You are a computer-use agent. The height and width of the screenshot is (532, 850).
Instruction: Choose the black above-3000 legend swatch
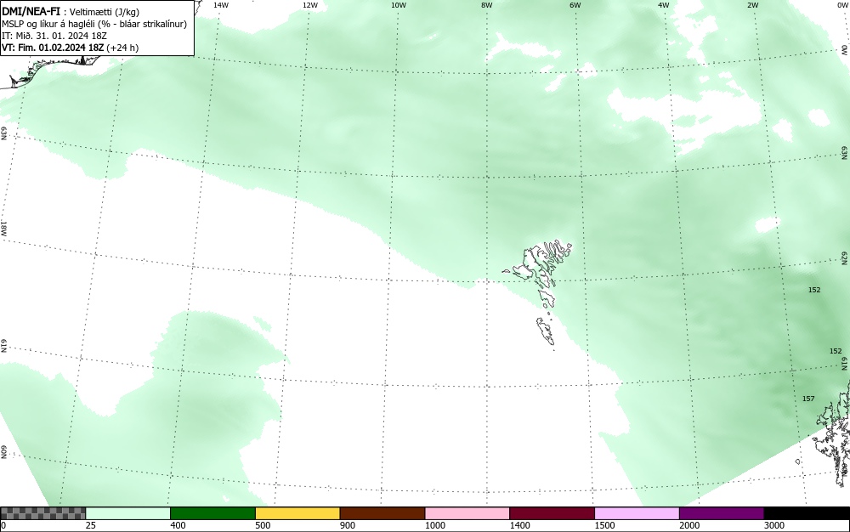pyautogui.click(x=807, y=513)
